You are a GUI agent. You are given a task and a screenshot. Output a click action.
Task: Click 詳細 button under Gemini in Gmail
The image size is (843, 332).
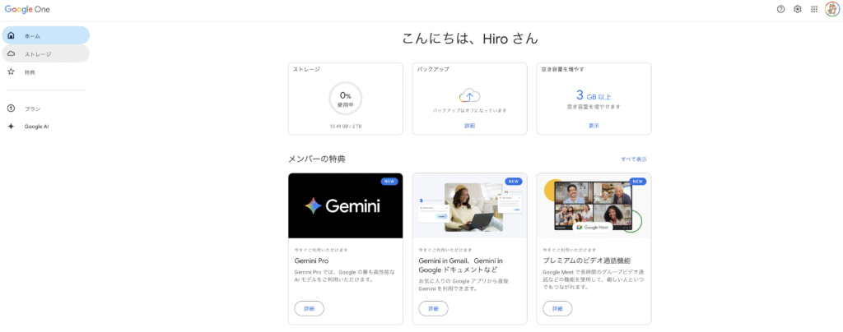point(433,309)
